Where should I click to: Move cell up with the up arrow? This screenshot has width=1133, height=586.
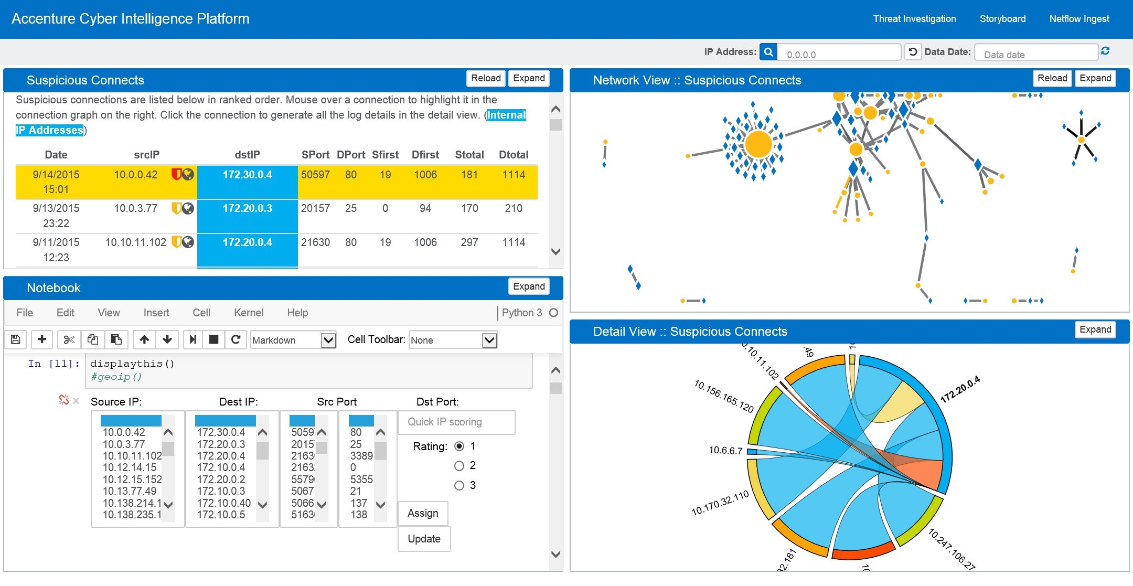click(144, 339)
